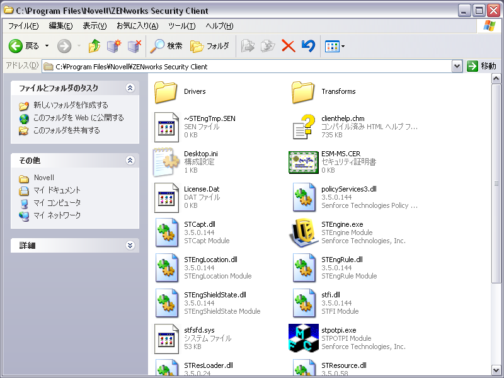Open the back-history dropdown next to 戻る
Screen dimensions: 504x378
[x=47, y=46]
